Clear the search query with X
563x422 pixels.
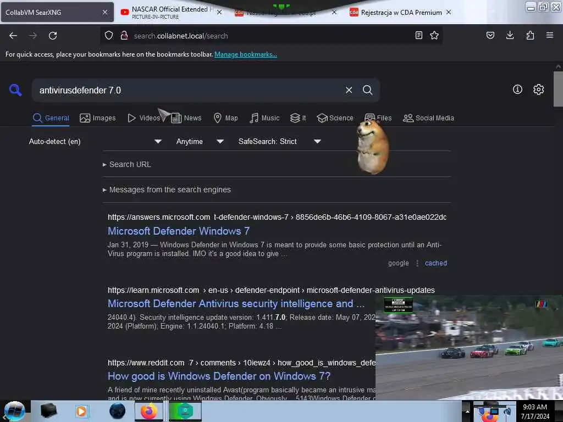pyautogui.click(x=349, y=90)
